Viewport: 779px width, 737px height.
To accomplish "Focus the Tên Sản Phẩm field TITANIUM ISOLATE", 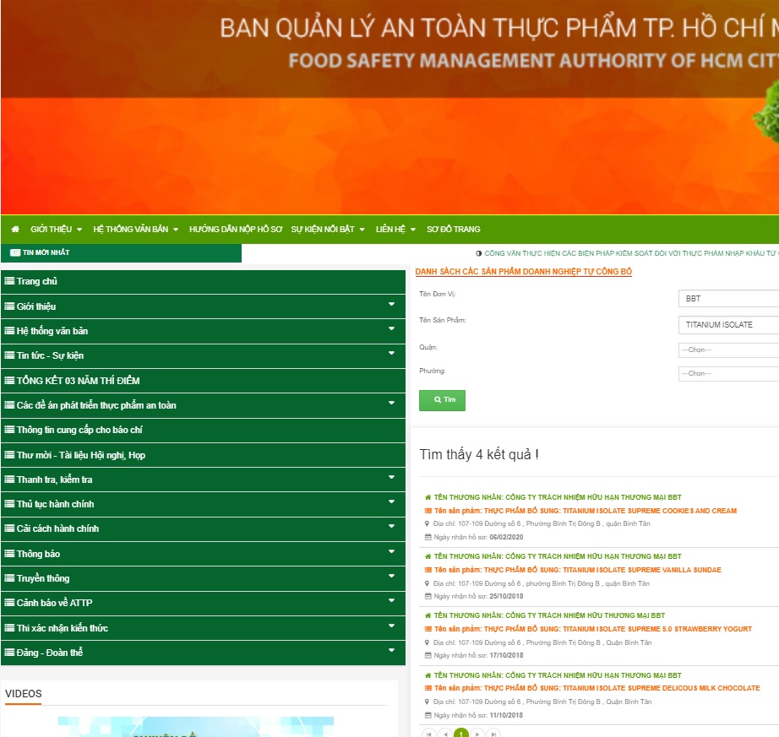I will [728, 324].
